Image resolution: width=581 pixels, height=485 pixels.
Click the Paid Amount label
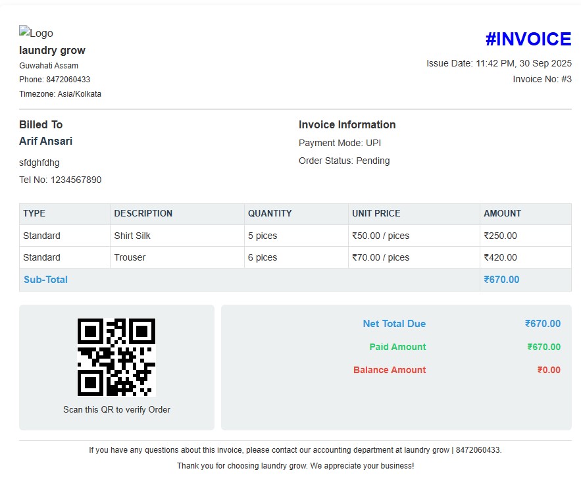397,347
